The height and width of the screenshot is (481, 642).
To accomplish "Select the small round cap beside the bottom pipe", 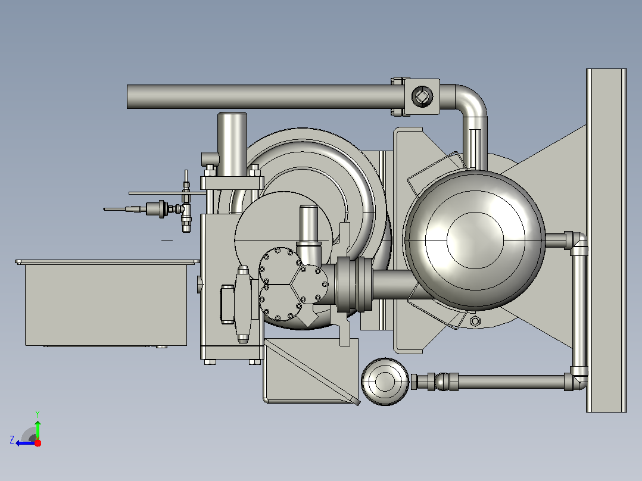I will pos(385,382).
